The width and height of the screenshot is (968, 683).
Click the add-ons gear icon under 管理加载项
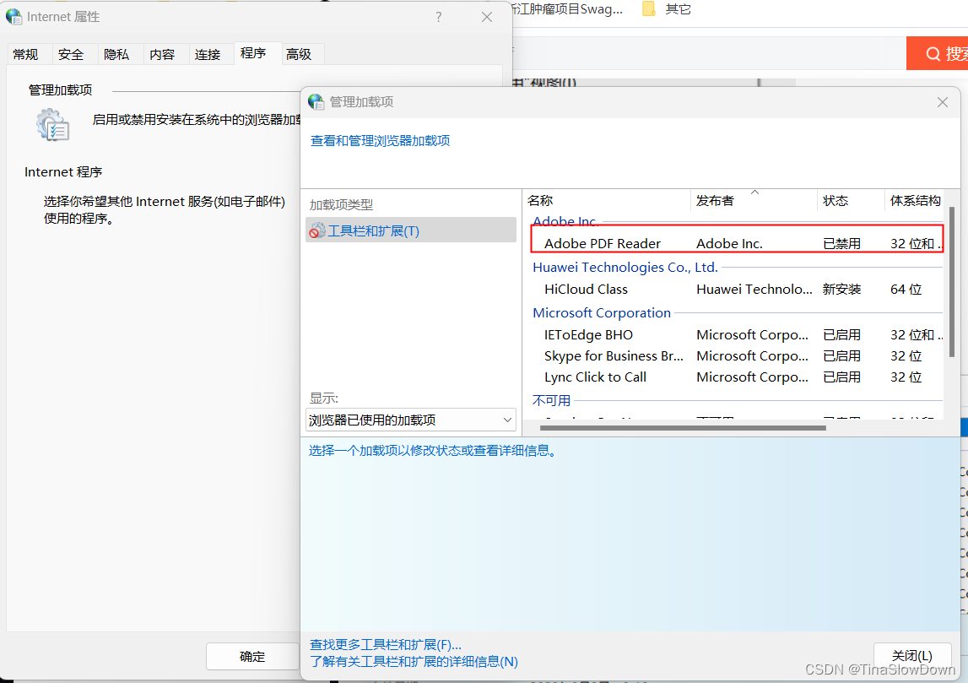point(52,125)
